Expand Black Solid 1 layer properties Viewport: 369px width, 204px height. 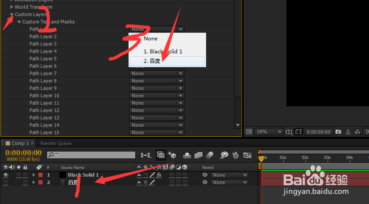[x=34, y=175]
